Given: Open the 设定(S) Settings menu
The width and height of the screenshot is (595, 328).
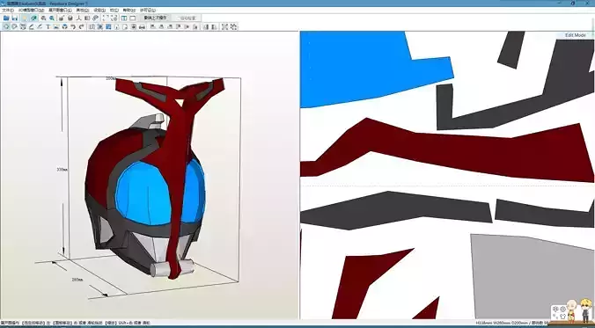Looking at the screenshot, I should click(99, 11).
